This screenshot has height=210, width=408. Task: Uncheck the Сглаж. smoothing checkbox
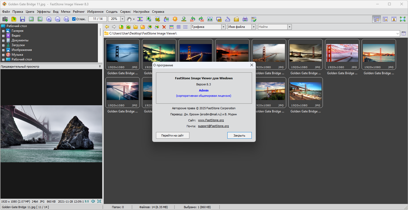pyautogui.click(x=74, y=19)
